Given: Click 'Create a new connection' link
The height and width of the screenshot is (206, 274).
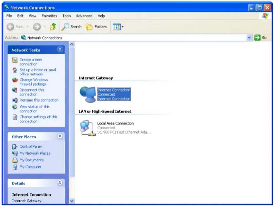Looking at the screenshot, I should click(x=31, y=62).
